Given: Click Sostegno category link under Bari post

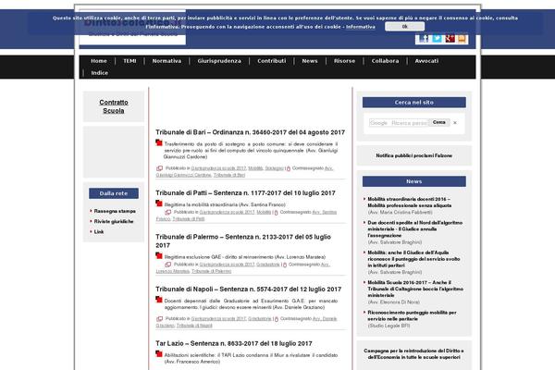Looking at the screenshot, I should [x=275, y=168].
